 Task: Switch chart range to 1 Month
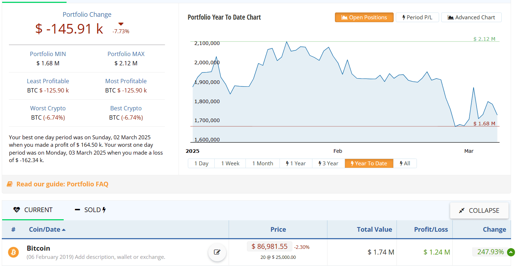[x=263, y=164]
